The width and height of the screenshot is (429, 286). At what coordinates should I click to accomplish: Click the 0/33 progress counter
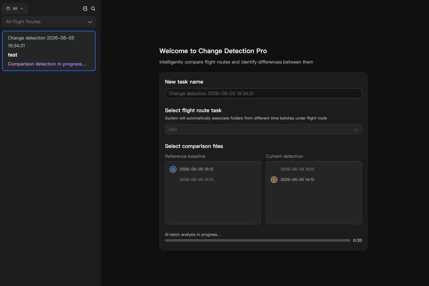point(357,240)
